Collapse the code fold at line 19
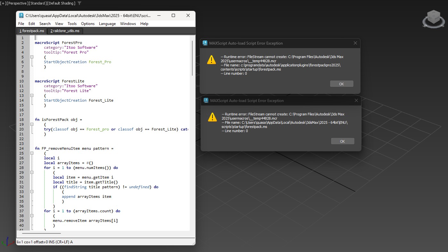This screenshot has width=448, height=252. point(32,124)
